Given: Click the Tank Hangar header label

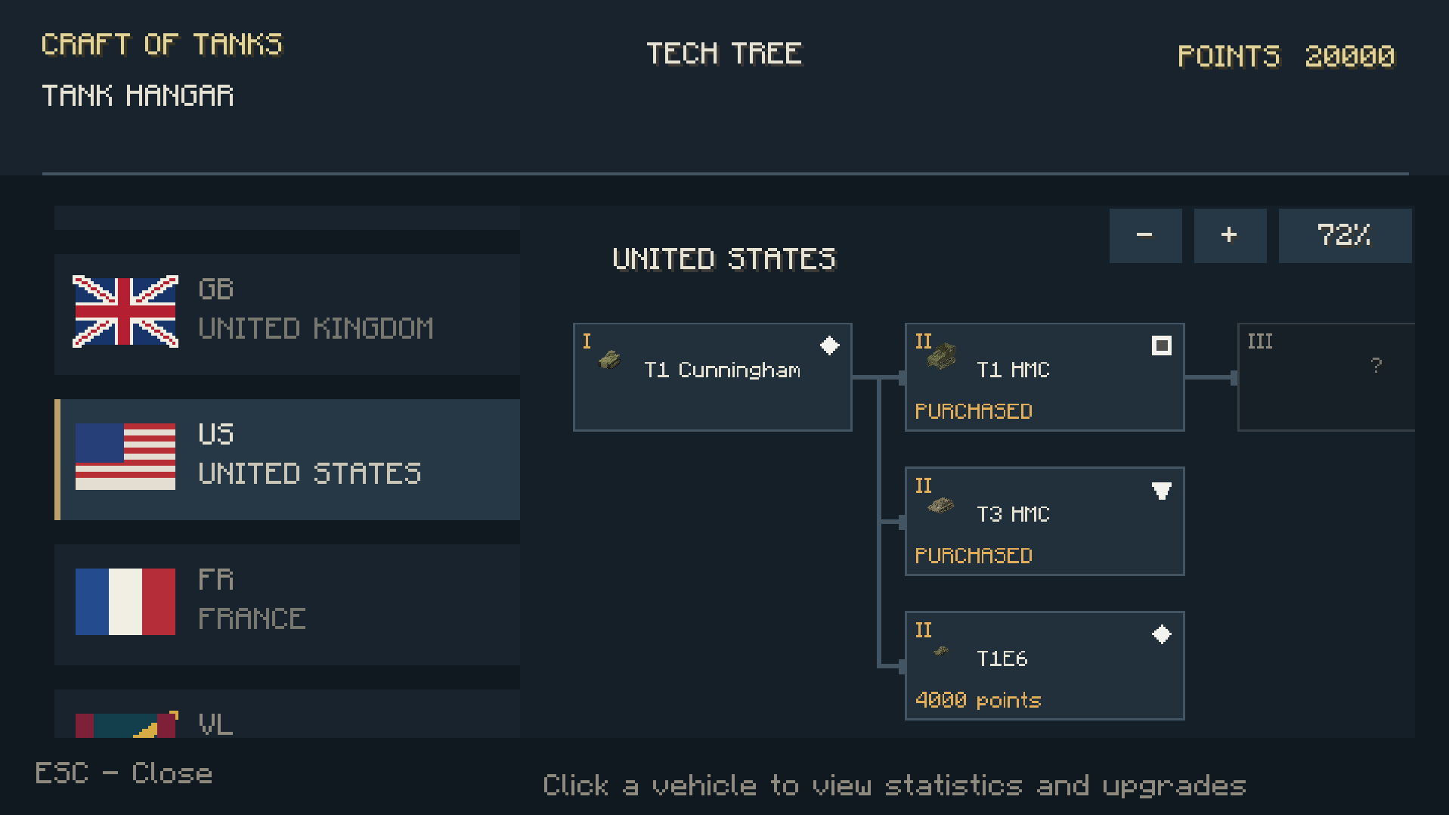Looking at the screenshot, I should point(138,96).
